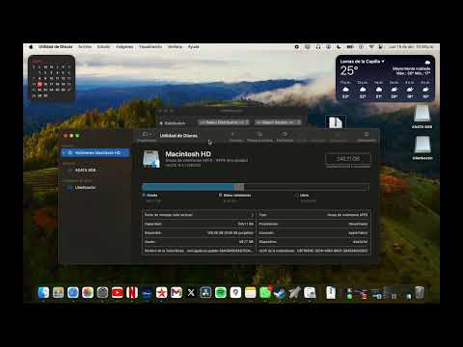
Task: Select the Distribution radio button in background window
Action: tap(161, 123)
